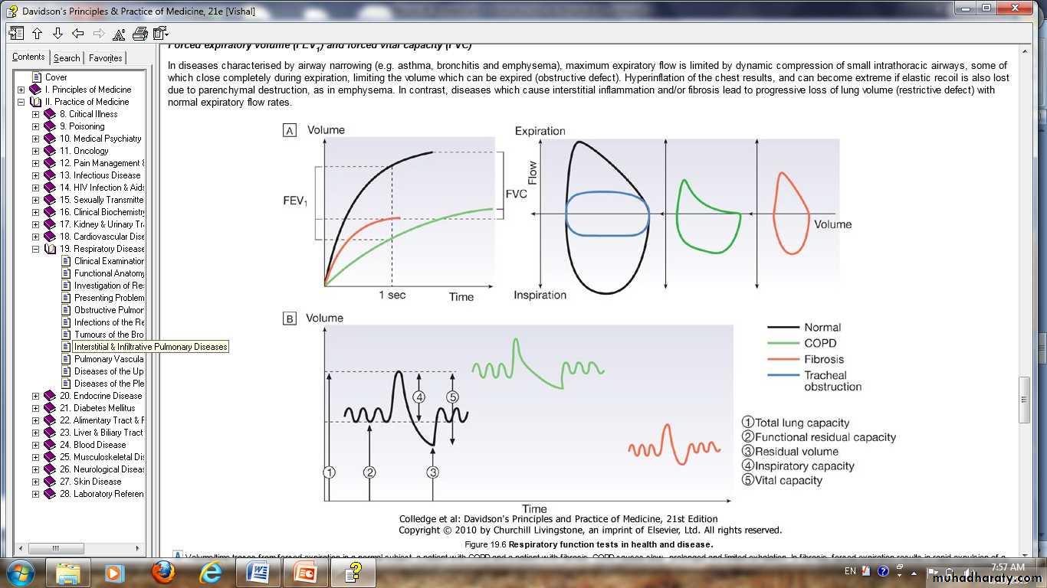The width and height of the screenshot is (1047, 588).
Task: Collapse the 19. Respiratory Disease node
Action: tap(35, 249)
